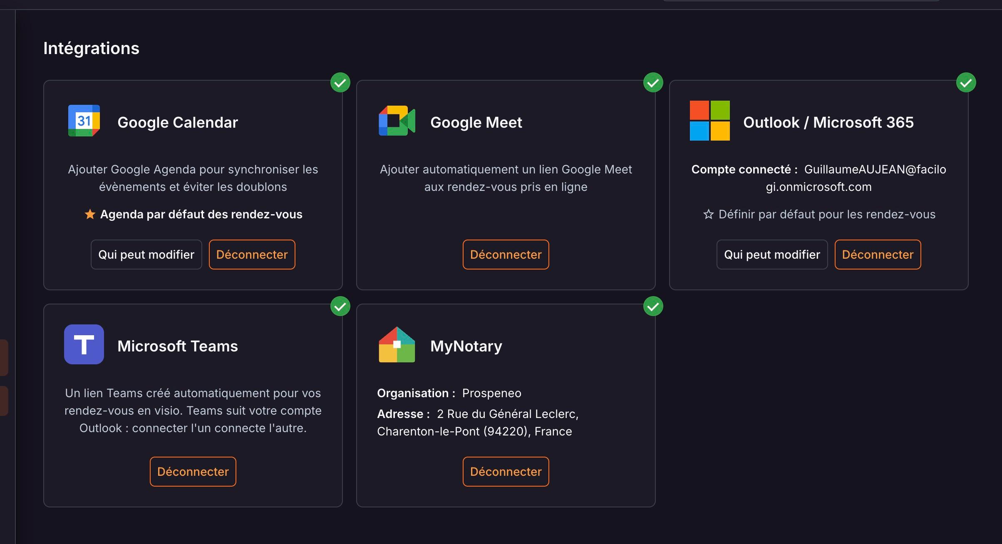Click the Microsoft four-square logo

[x=710, y=121]
